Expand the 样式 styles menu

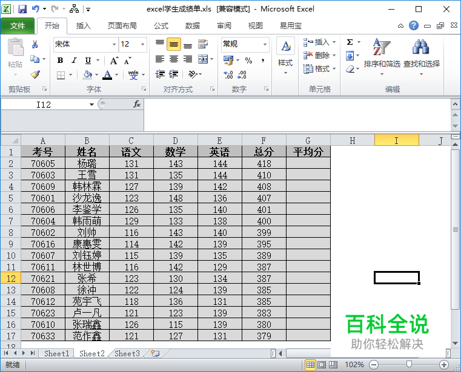point(285,57)
